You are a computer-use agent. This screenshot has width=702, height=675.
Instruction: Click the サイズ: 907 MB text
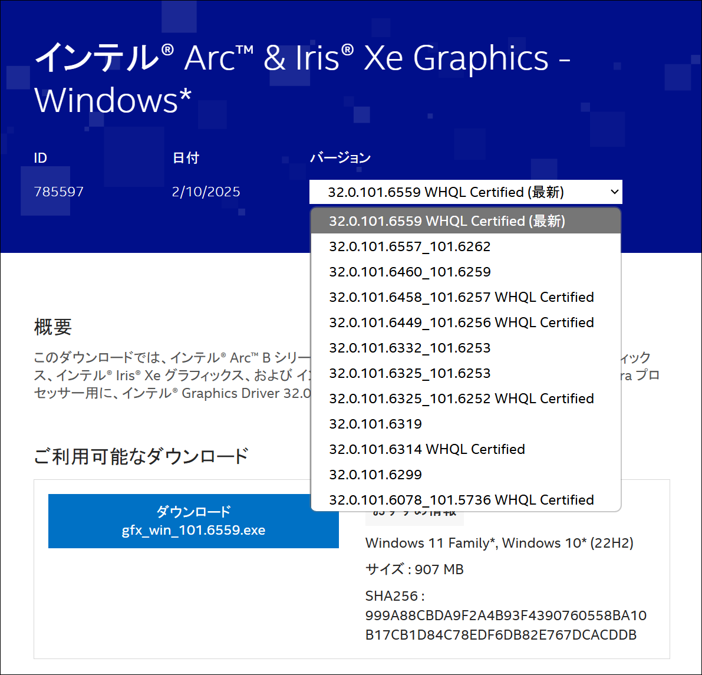pos(414,569)
